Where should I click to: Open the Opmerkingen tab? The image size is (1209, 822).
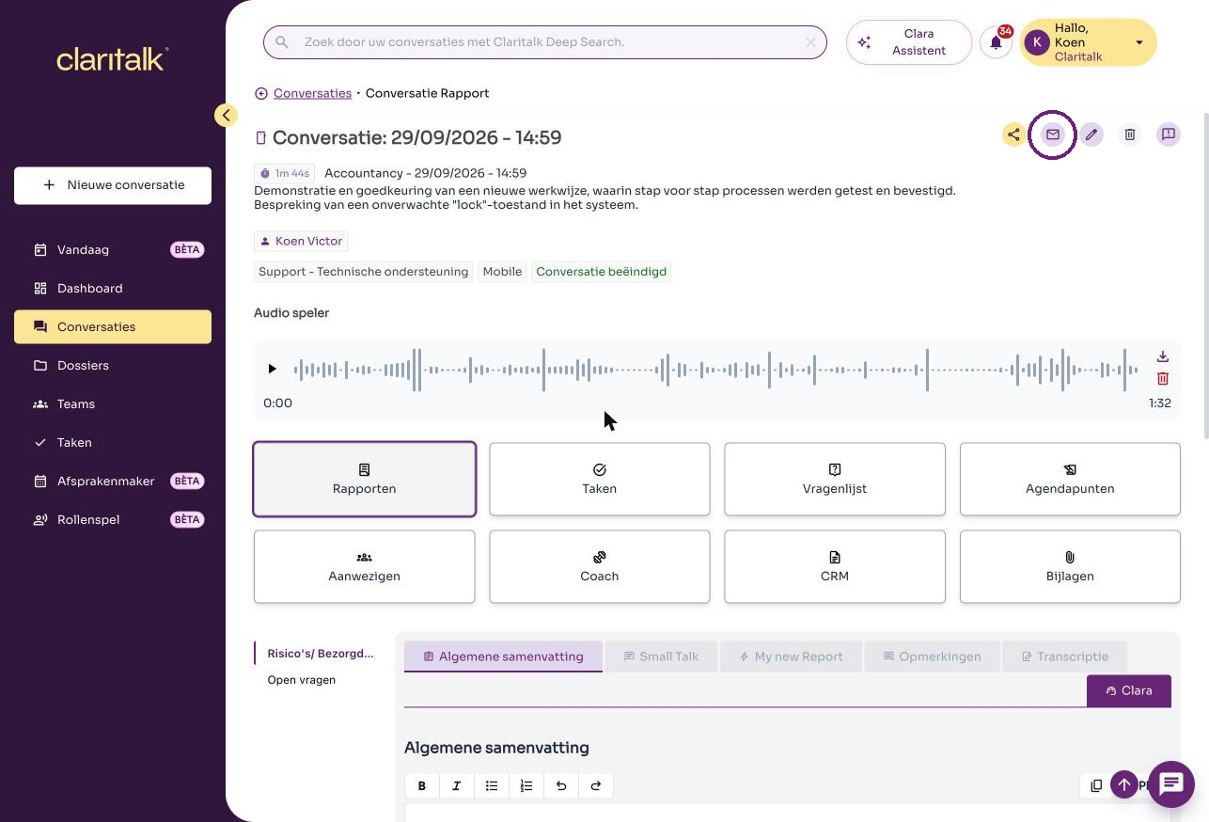(932, 656)
